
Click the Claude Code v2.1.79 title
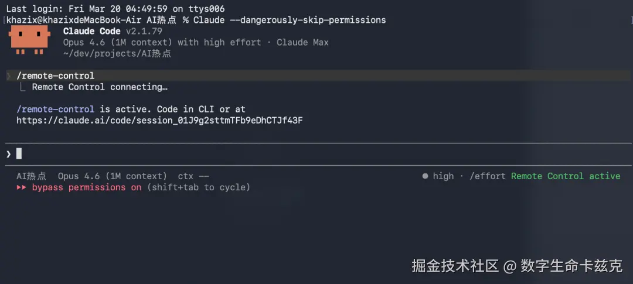tap(113, 31)
